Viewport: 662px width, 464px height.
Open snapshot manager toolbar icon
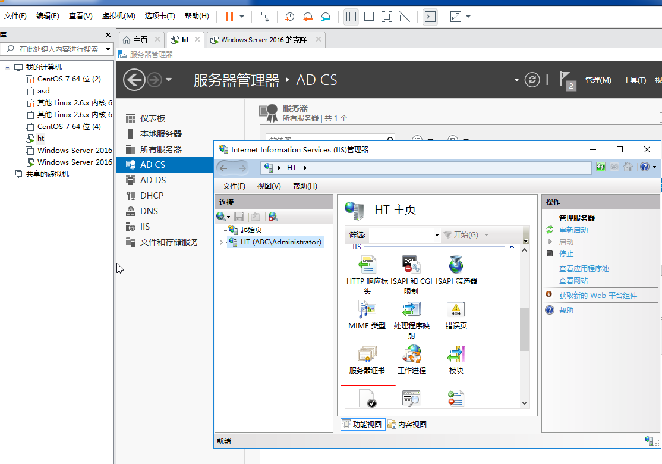tap(326, 17)
